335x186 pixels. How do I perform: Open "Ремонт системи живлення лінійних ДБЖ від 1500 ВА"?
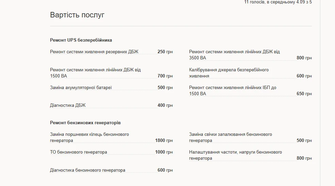tap(95, 73)
